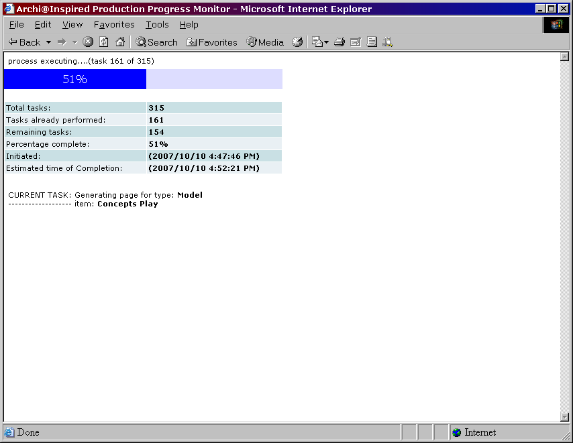Viewport: 573px width, 443px height.
Task: Click the Internet zone icon in status bar
Action: click(x=457, y=432)
